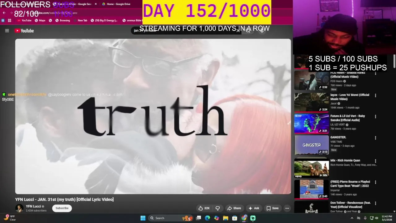
Task: Save video to a playlist
Action: 273,208
